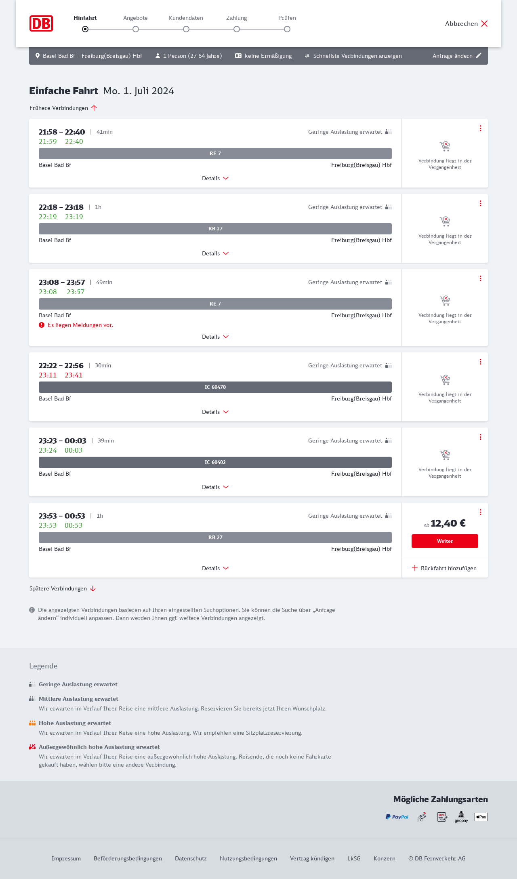The image size is (517, 879).
Task: Open the Datenschutz footer link
Action: point(191,858)
